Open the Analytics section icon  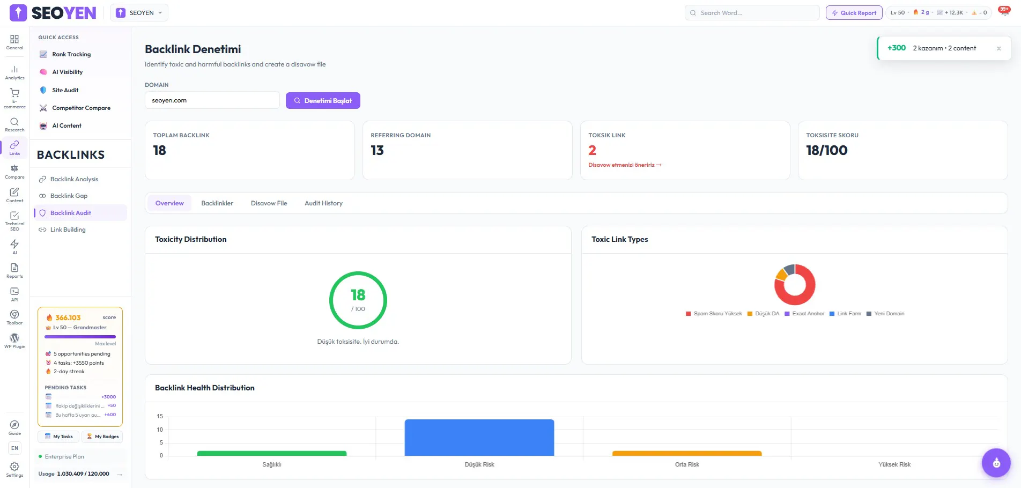point(14,72)
